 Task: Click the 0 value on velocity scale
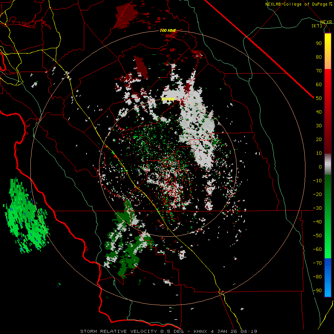pyautogui.click(x=320, y=167)
